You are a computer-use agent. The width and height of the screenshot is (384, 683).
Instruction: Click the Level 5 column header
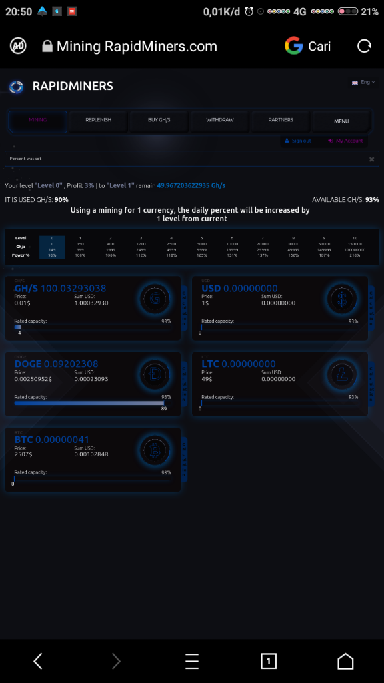[x=201, y=238]
